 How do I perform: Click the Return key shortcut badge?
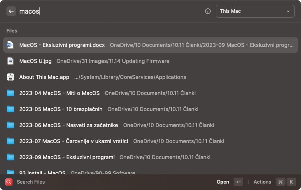click(238, 182)
